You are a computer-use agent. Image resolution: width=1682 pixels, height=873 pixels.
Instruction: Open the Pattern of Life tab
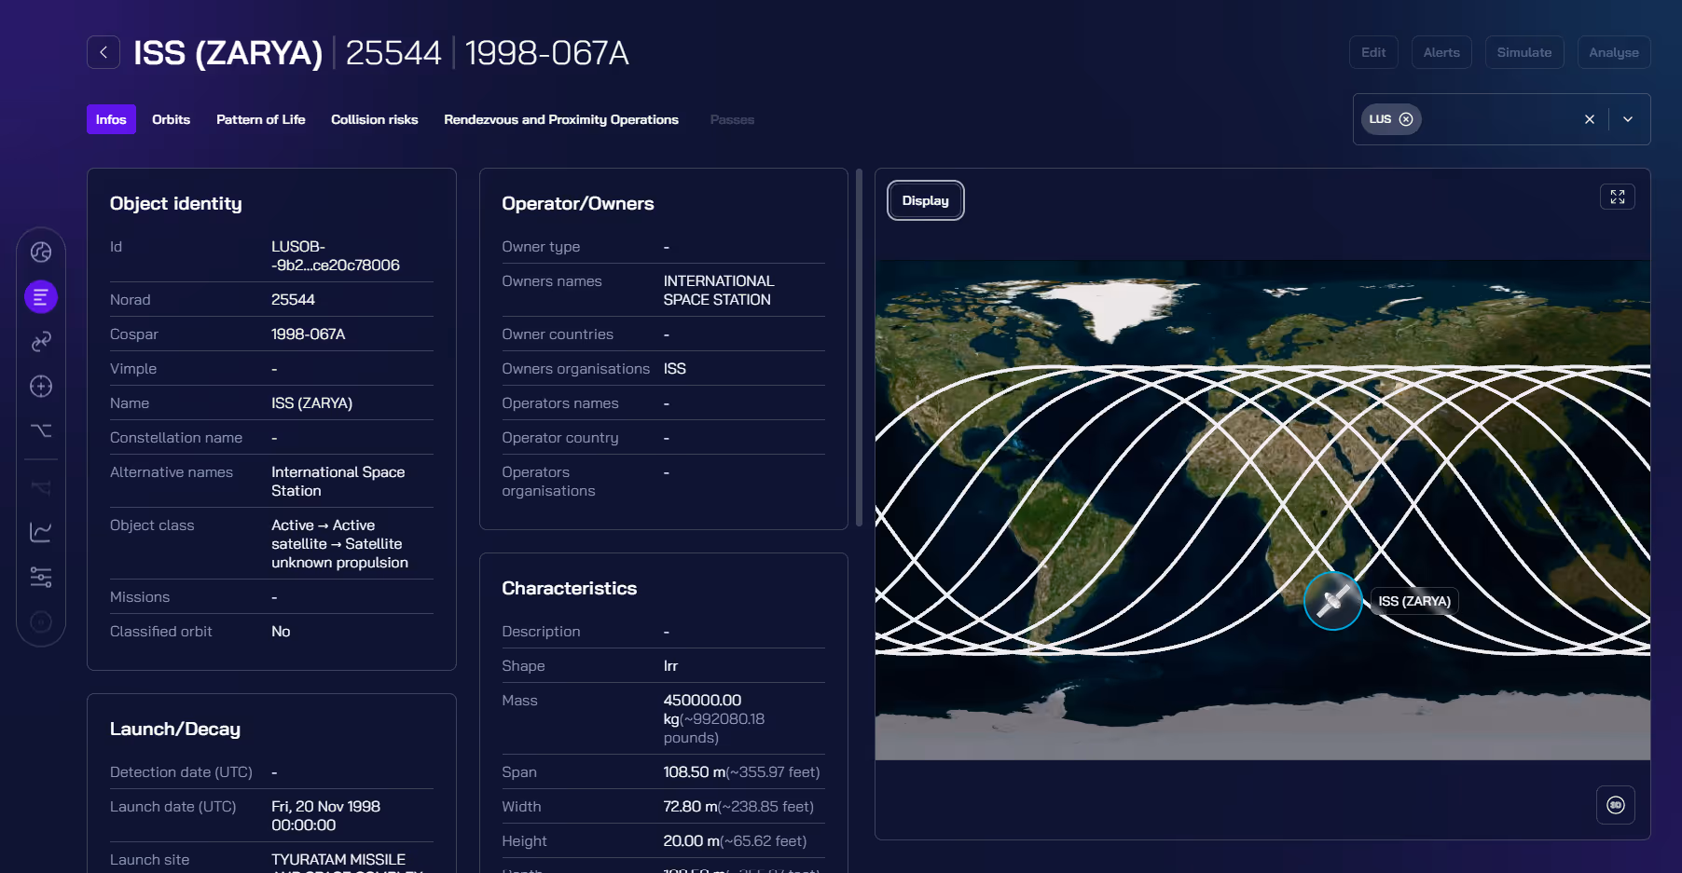261,119
